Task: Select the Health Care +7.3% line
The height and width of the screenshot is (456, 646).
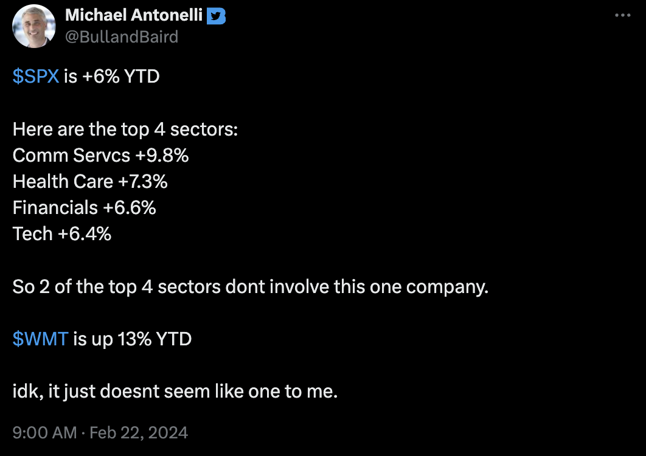Action: tap(90, 182)
